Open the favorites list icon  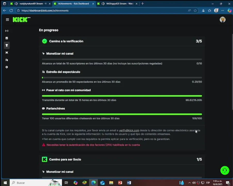(210, 11)
